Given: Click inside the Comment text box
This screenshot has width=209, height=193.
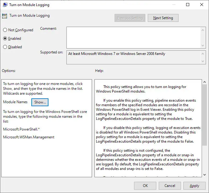Looking at the screenshot, I should point(133,37).
